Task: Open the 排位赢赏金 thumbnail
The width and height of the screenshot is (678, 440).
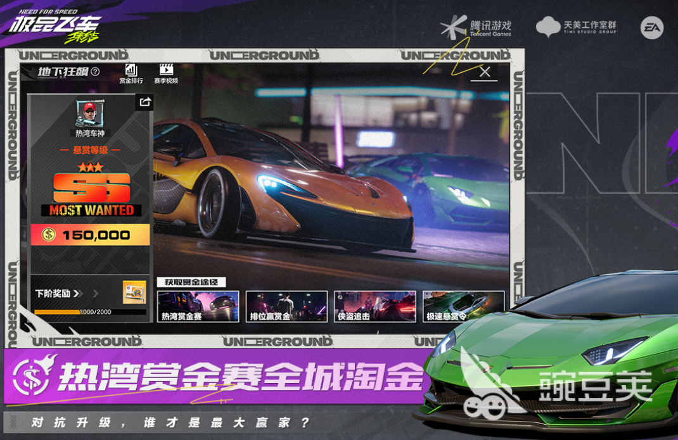Action: pos(286,306)
